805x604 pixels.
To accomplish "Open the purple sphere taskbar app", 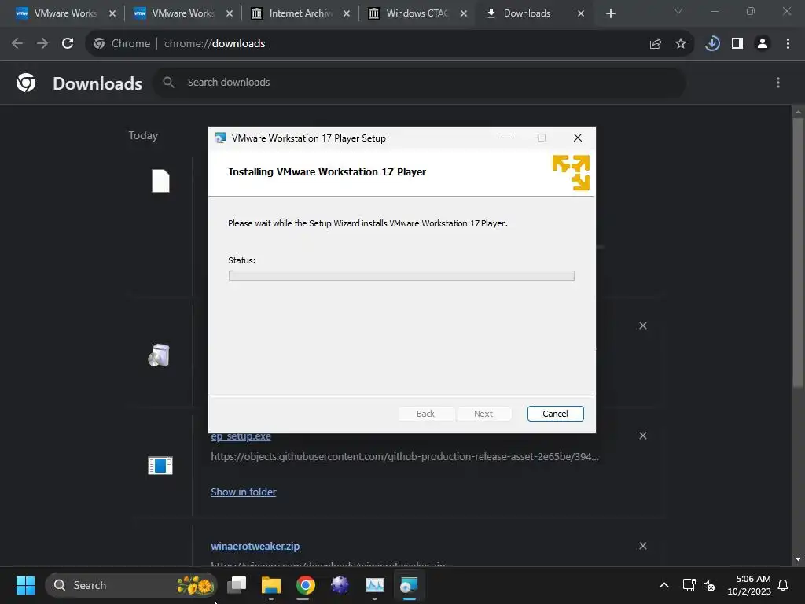I will coord(340,584).
